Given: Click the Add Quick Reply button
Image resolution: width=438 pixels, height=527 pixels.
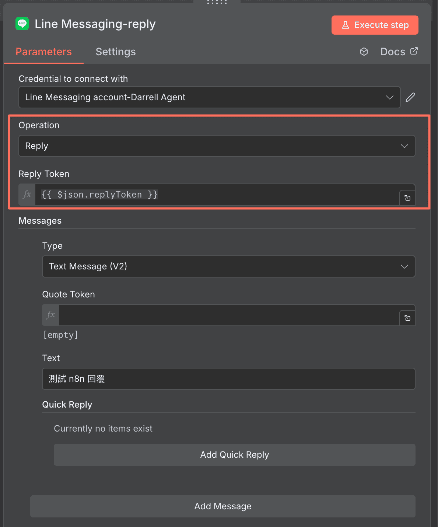Looking at the screenshot, I should tap(234, 454).
